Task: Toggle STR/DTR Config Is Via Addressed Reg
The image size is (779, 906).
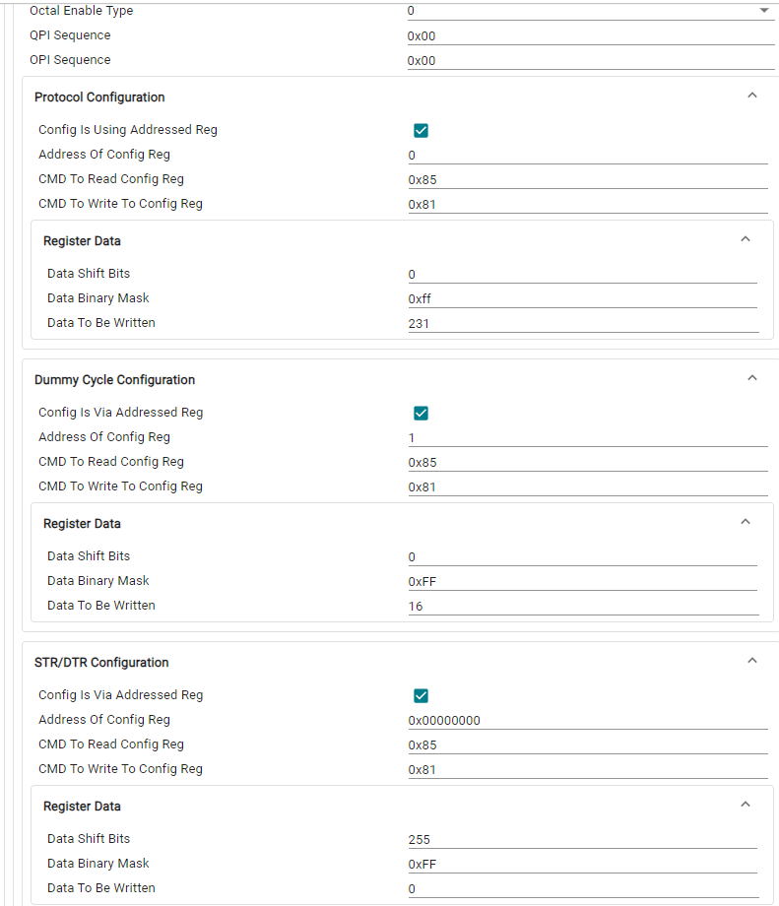Action: [421, 695]
